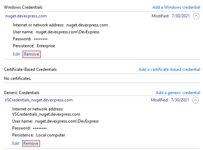Image resolution: width=203 pixels, height=150 pixels.
Task: Click the No certificates. text
Action: 18,78
